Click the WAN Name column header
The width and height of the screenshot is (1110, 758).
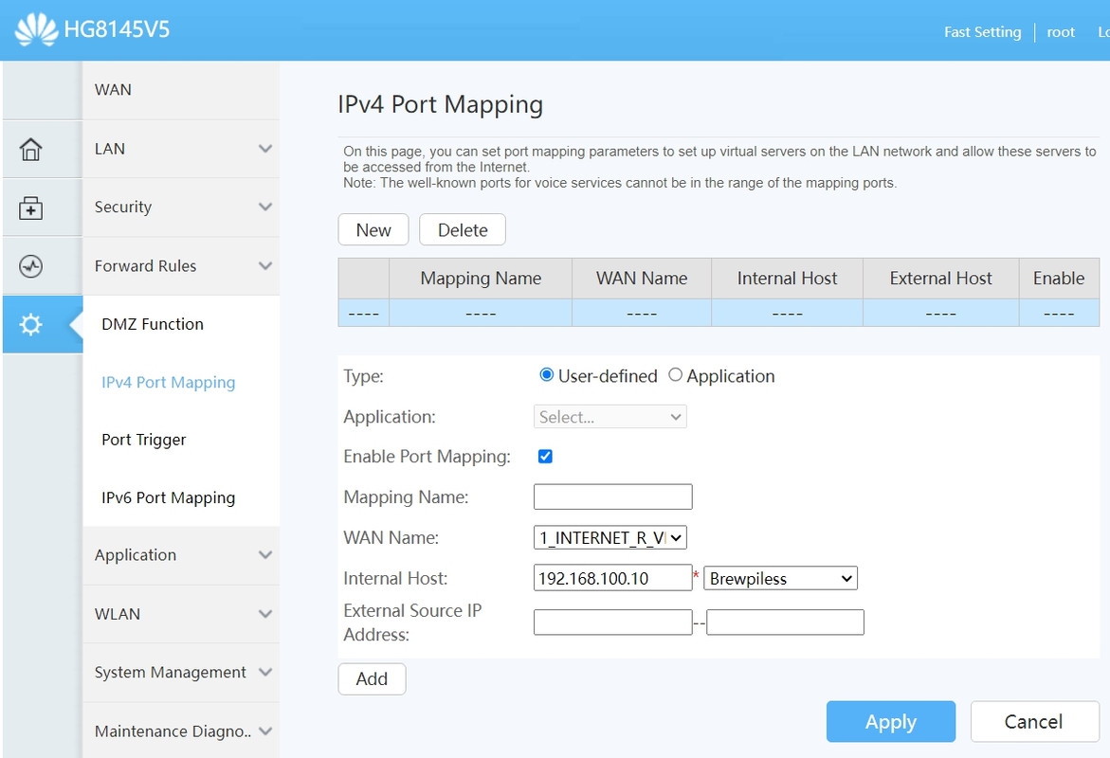point(642,279)
